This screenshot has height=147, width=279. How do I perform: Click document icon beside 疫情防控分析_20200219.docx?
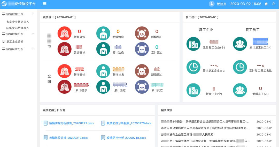45,138
